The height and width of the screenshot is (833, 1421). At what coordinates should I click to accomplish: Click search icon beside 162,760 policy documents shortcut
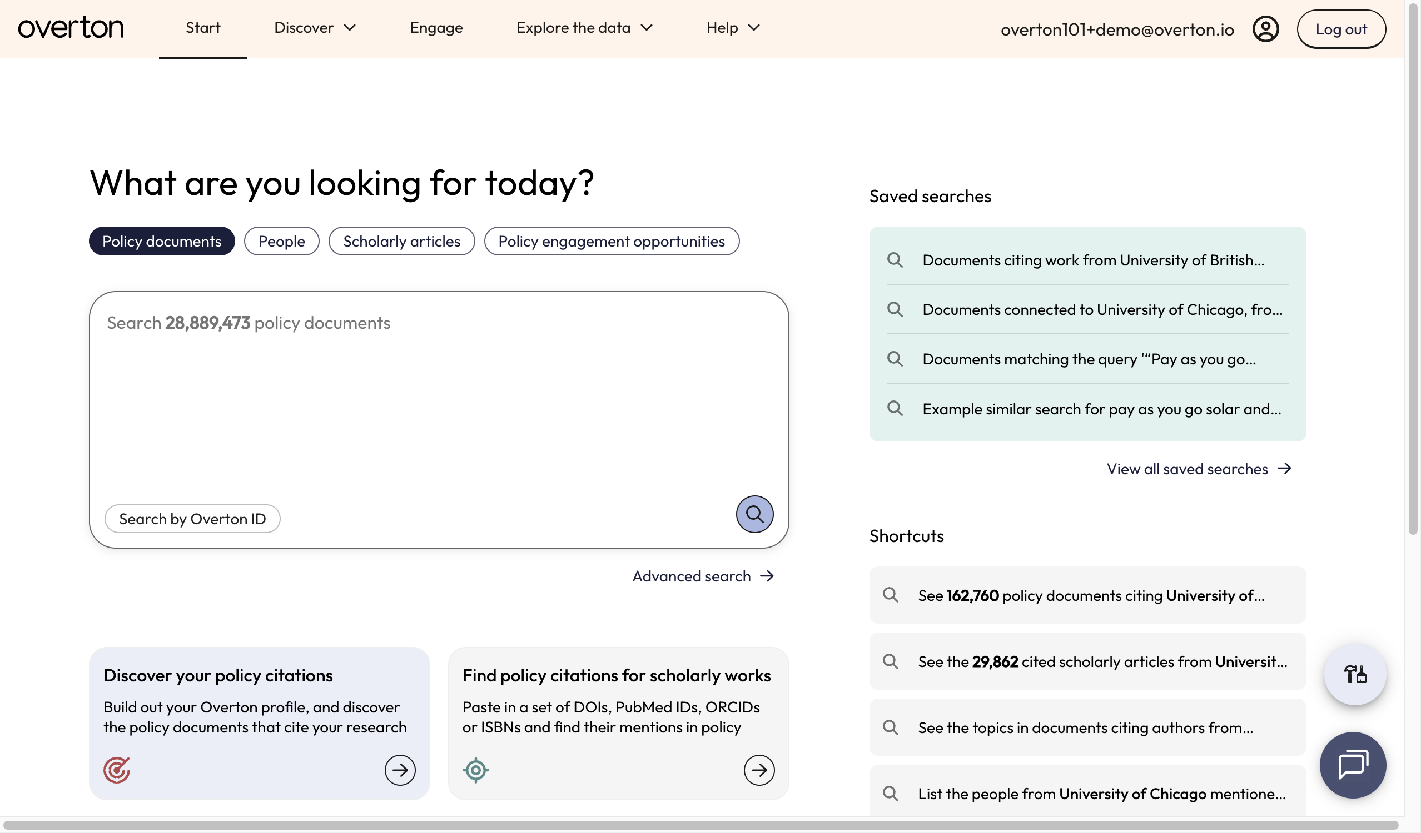coord(890,595)
